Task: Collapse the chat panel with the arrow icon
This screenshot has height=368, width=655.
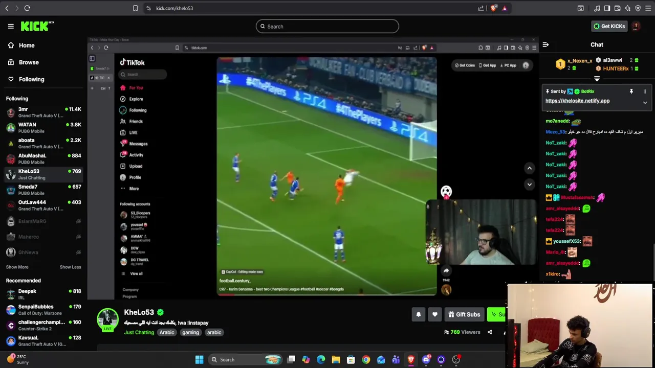Action: 545,45
